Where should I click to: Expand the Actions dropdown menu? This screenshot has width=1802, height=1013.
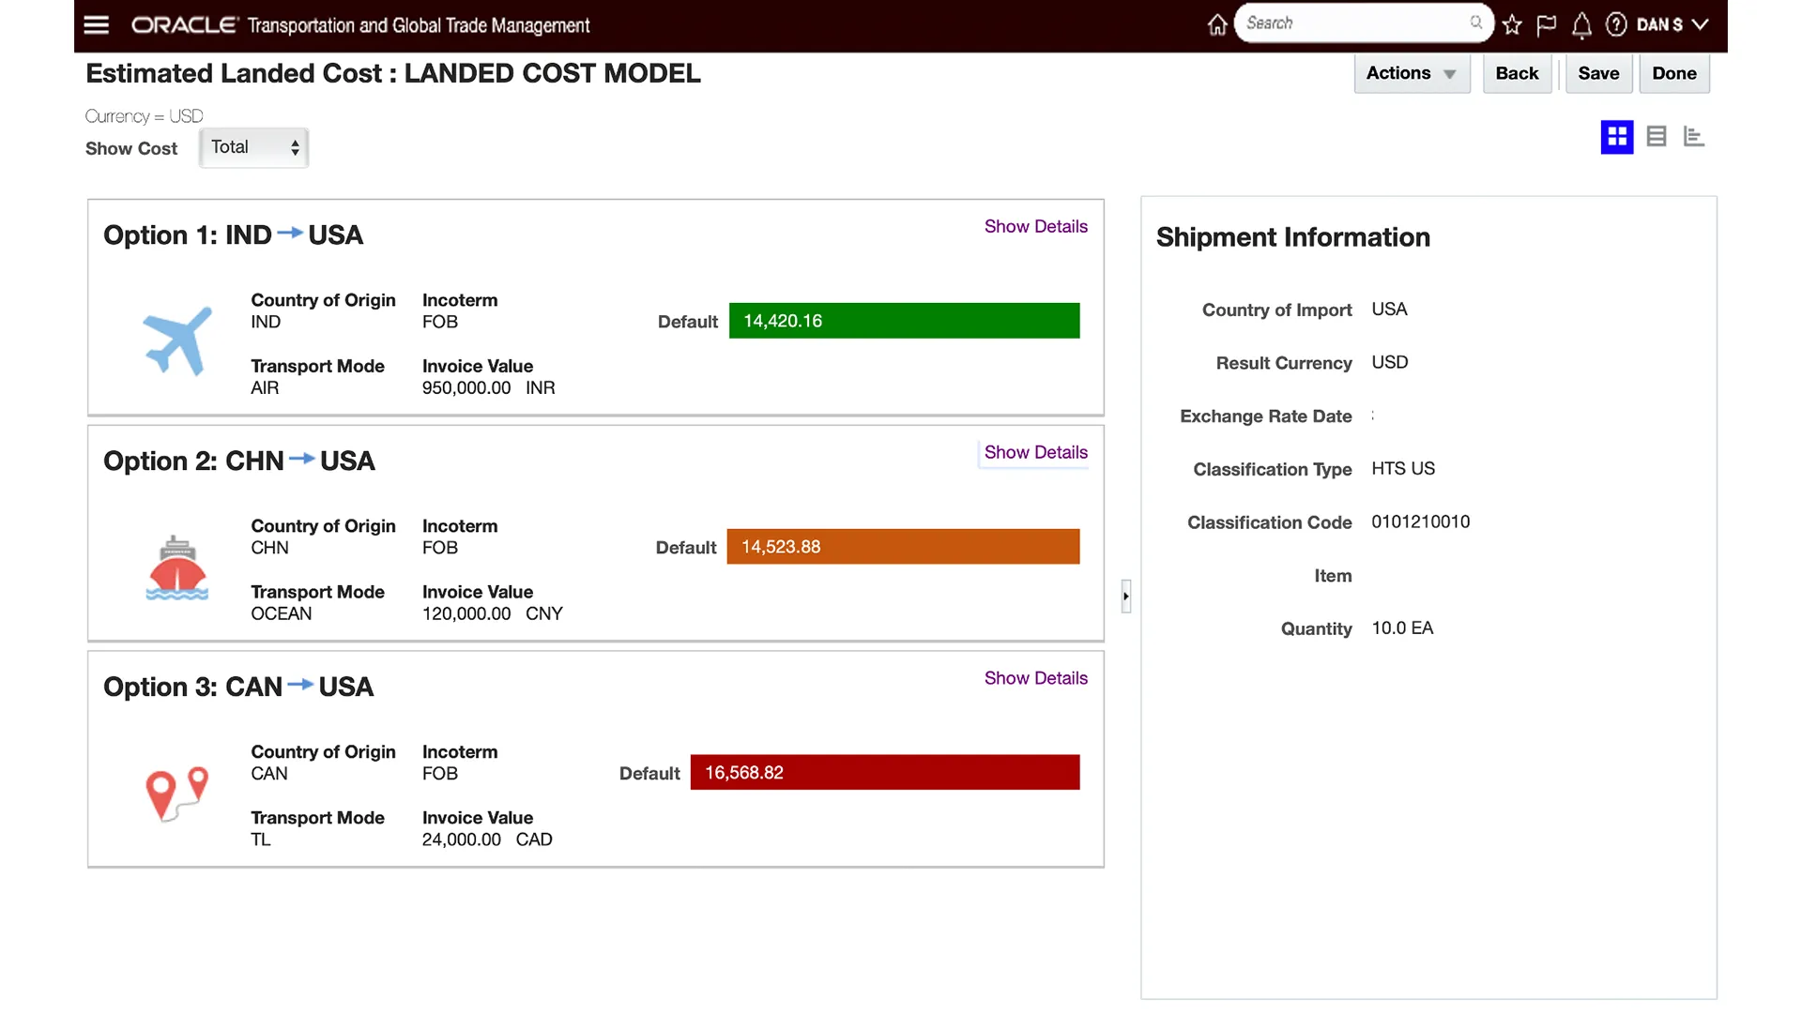tap(1411, 74)
